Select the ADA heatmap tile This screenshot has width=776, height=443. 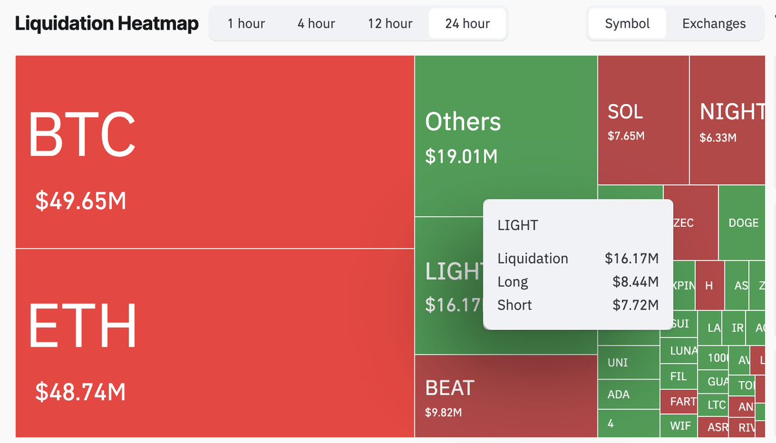point(628,394)
